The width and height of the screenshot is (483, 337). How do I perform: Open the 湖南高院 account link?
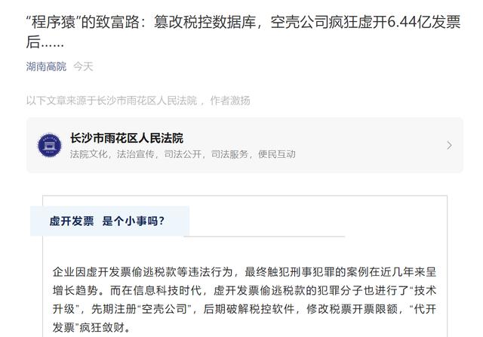46,66
